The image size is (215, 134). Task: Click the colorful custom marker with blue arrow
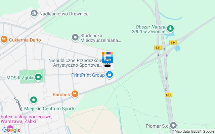[x=107, y=58]
